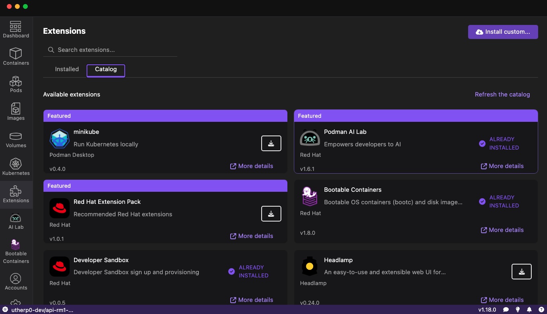Install the minikube extension
The image size is (547, 314).
click(271, 144)
